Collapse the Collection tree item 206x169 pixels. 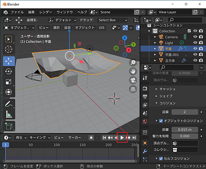point(149,31)
